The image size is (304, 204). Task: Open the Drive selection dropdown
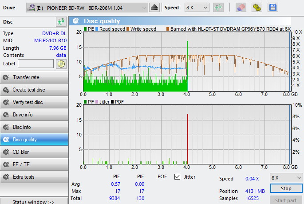[87, 8]
